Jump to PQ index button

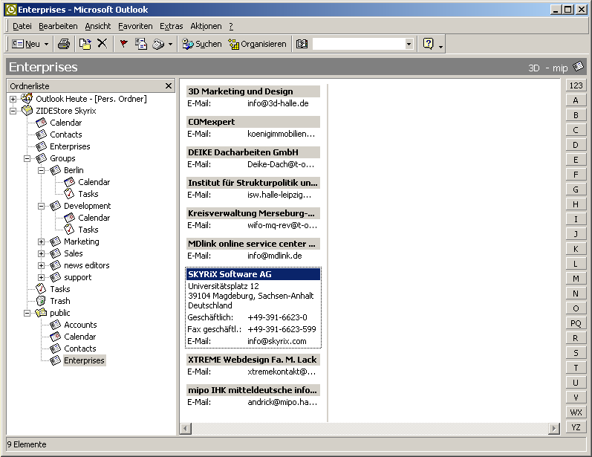pos(576,323)
